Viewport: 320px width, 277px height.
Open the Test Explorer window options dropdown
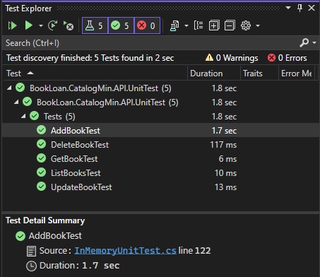click(288, 8)
